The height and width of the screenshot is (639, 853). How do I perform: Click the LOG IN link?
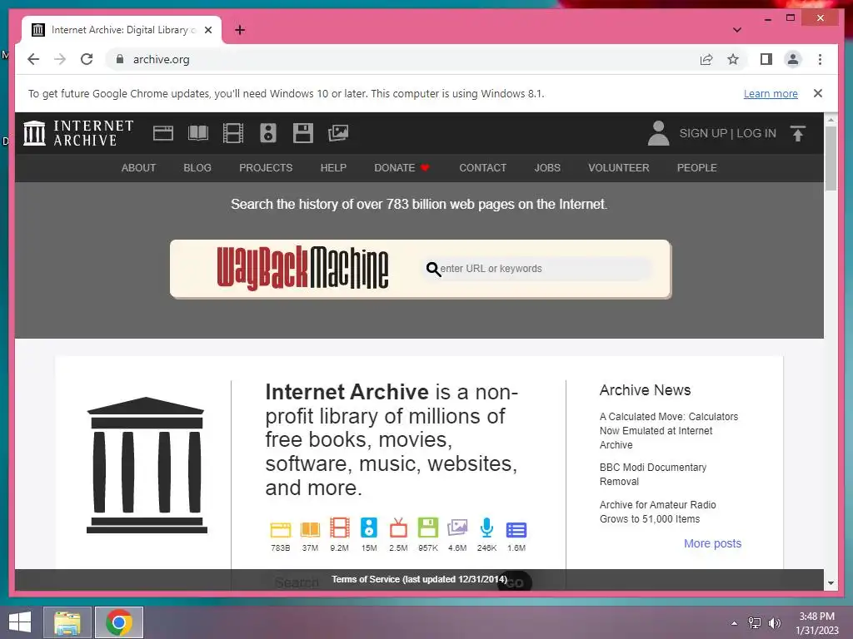point(756,133)
